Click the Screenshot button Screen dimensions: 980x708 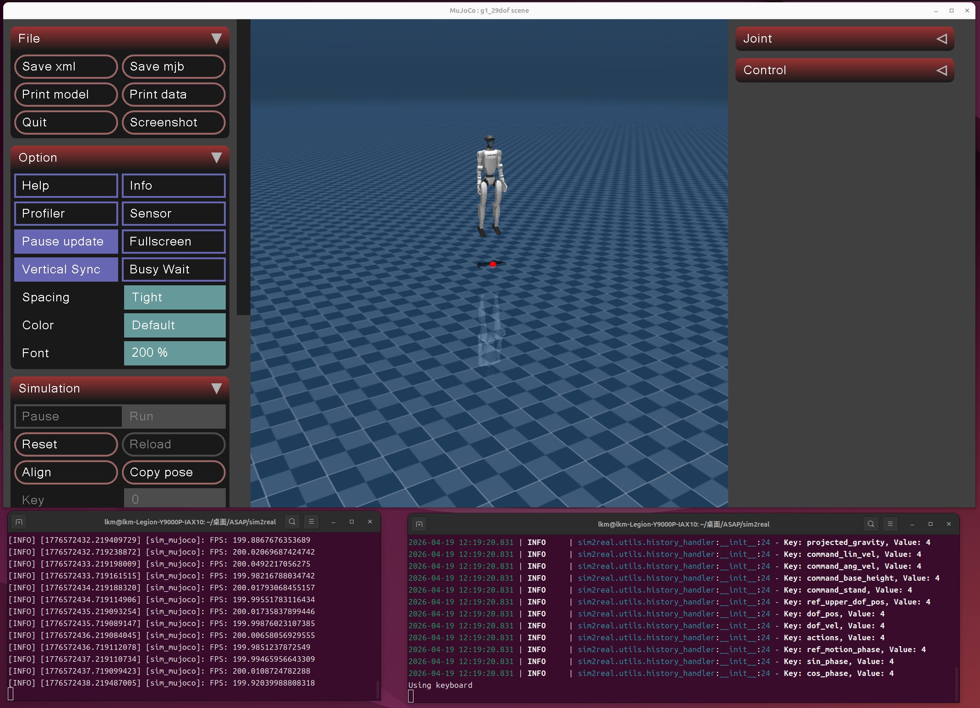point(174,122)
